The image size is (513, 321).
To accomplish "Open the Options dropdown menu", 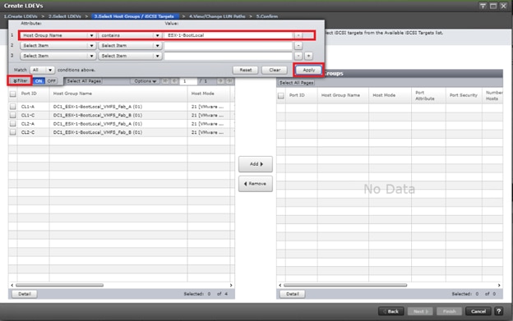I will [x=145, y=81].
